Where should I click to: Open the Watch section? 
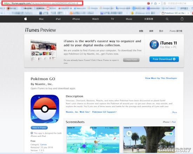coord(95,19)
